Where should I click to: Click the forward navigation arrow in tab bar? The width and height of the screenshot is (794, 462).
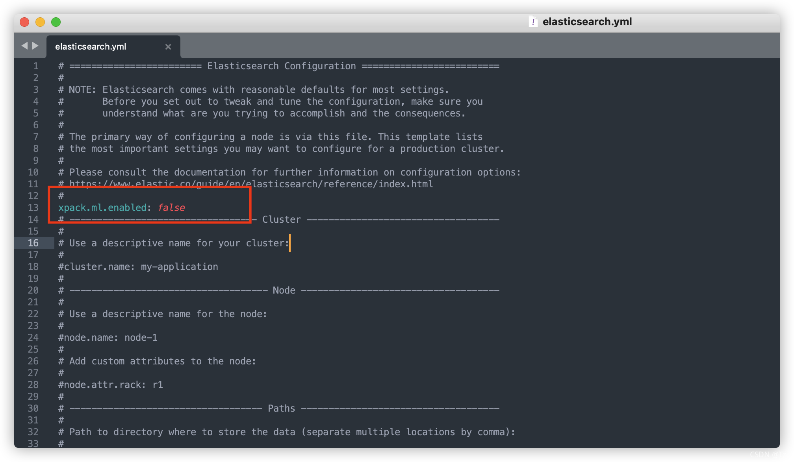click(x=35, y=46)
